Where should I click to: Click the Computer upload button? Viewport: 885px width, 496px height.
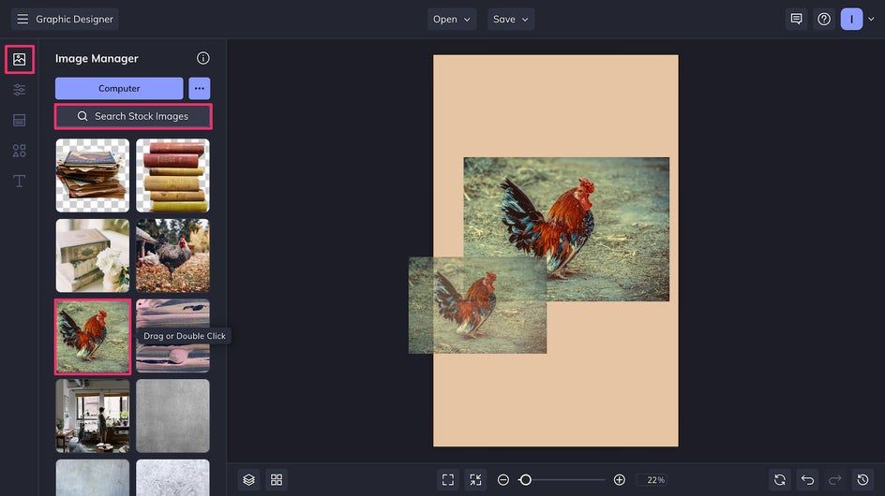(x=119, y=89)
